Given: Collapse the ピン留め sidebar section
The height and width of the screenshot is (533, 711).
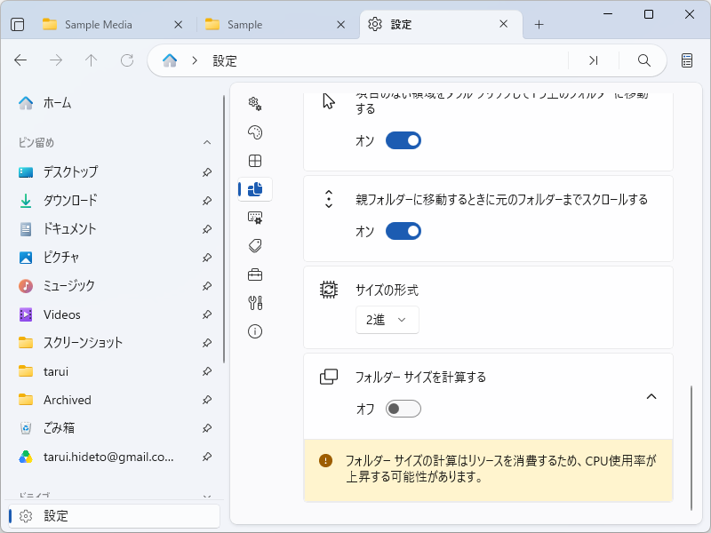Looking at the screenshot, I should click(x=207, y=143).
